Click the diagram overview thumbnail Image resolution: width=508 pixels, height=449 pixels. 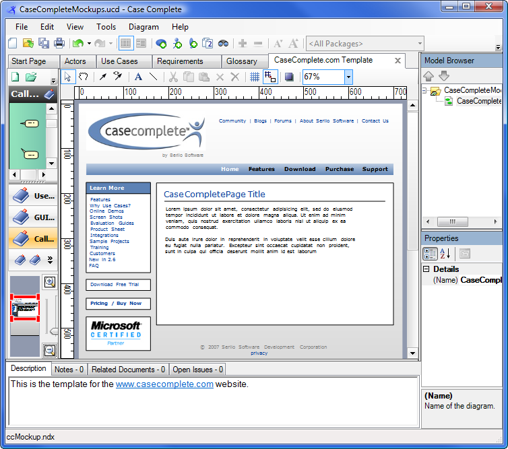pyautogui.click(x=25, y=308)
